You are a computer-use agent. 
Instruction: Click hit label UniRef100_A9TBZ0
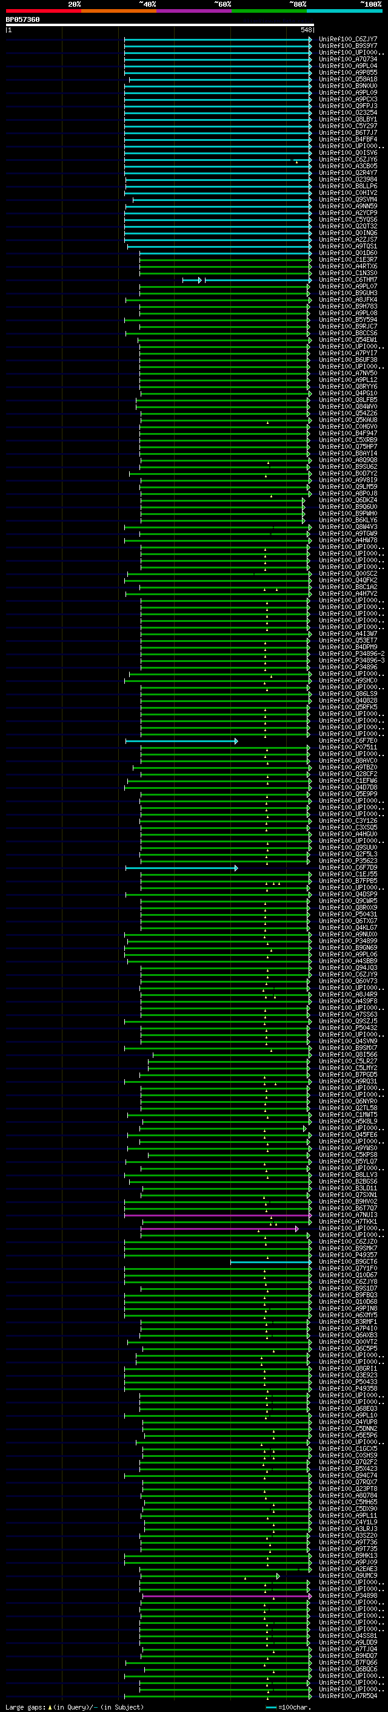[347, 768]
